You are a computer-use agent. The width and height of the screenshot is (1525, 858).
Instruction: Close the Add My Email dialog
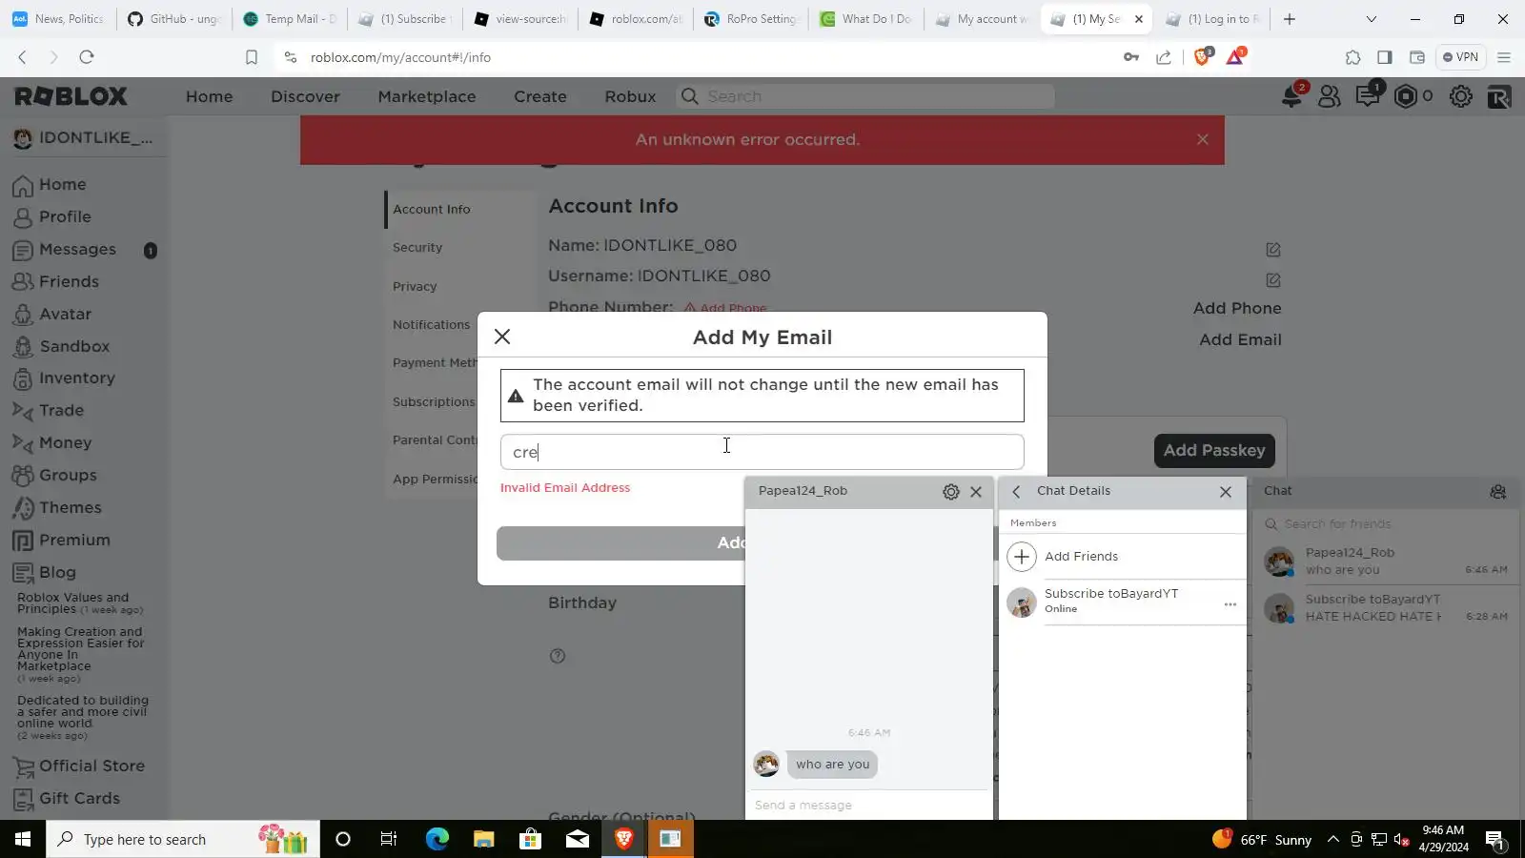(x=502, y=337)
